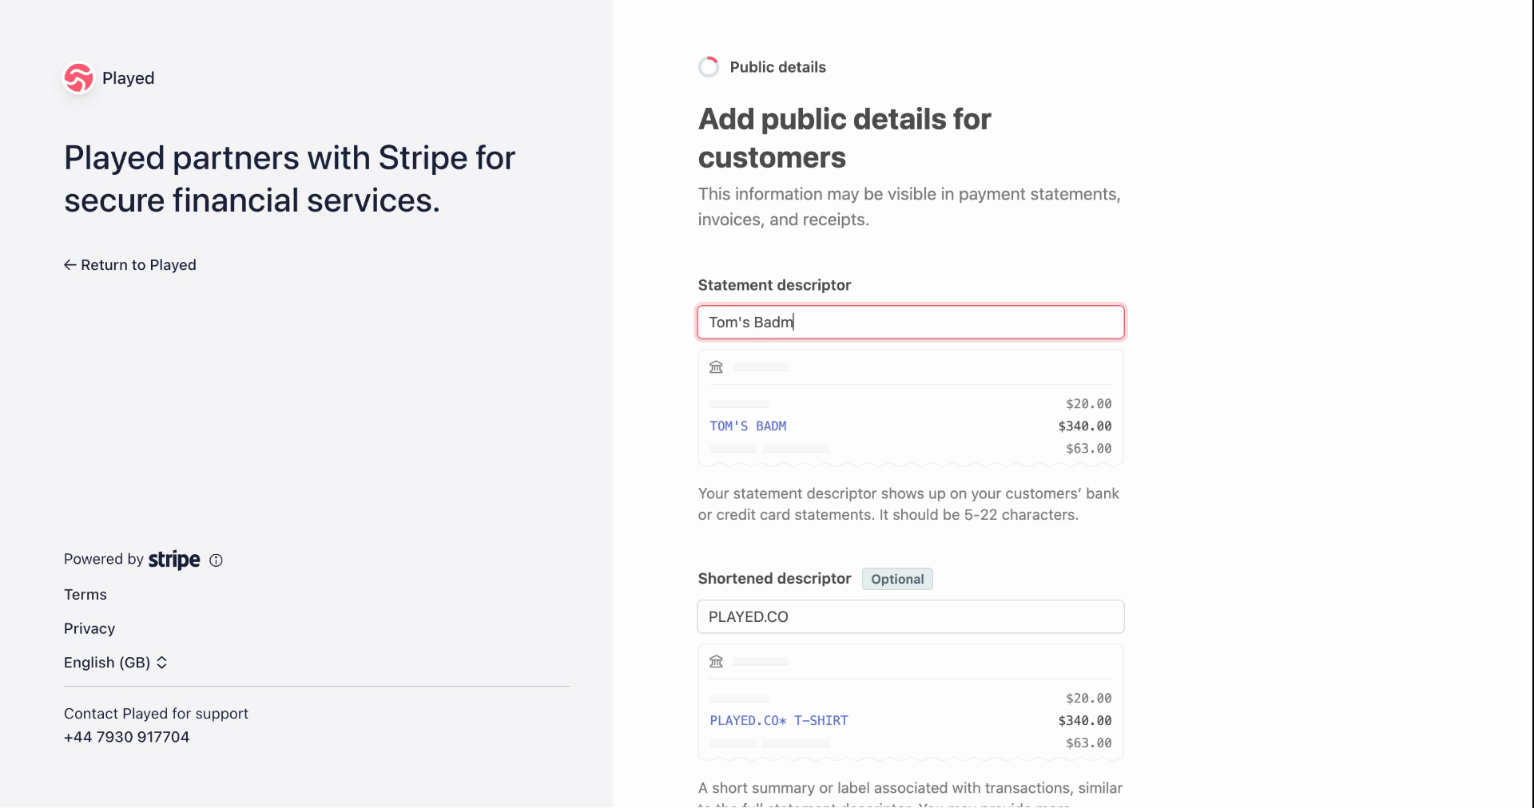
Task: Click the Played logo icon
Action: coord(78,78)
